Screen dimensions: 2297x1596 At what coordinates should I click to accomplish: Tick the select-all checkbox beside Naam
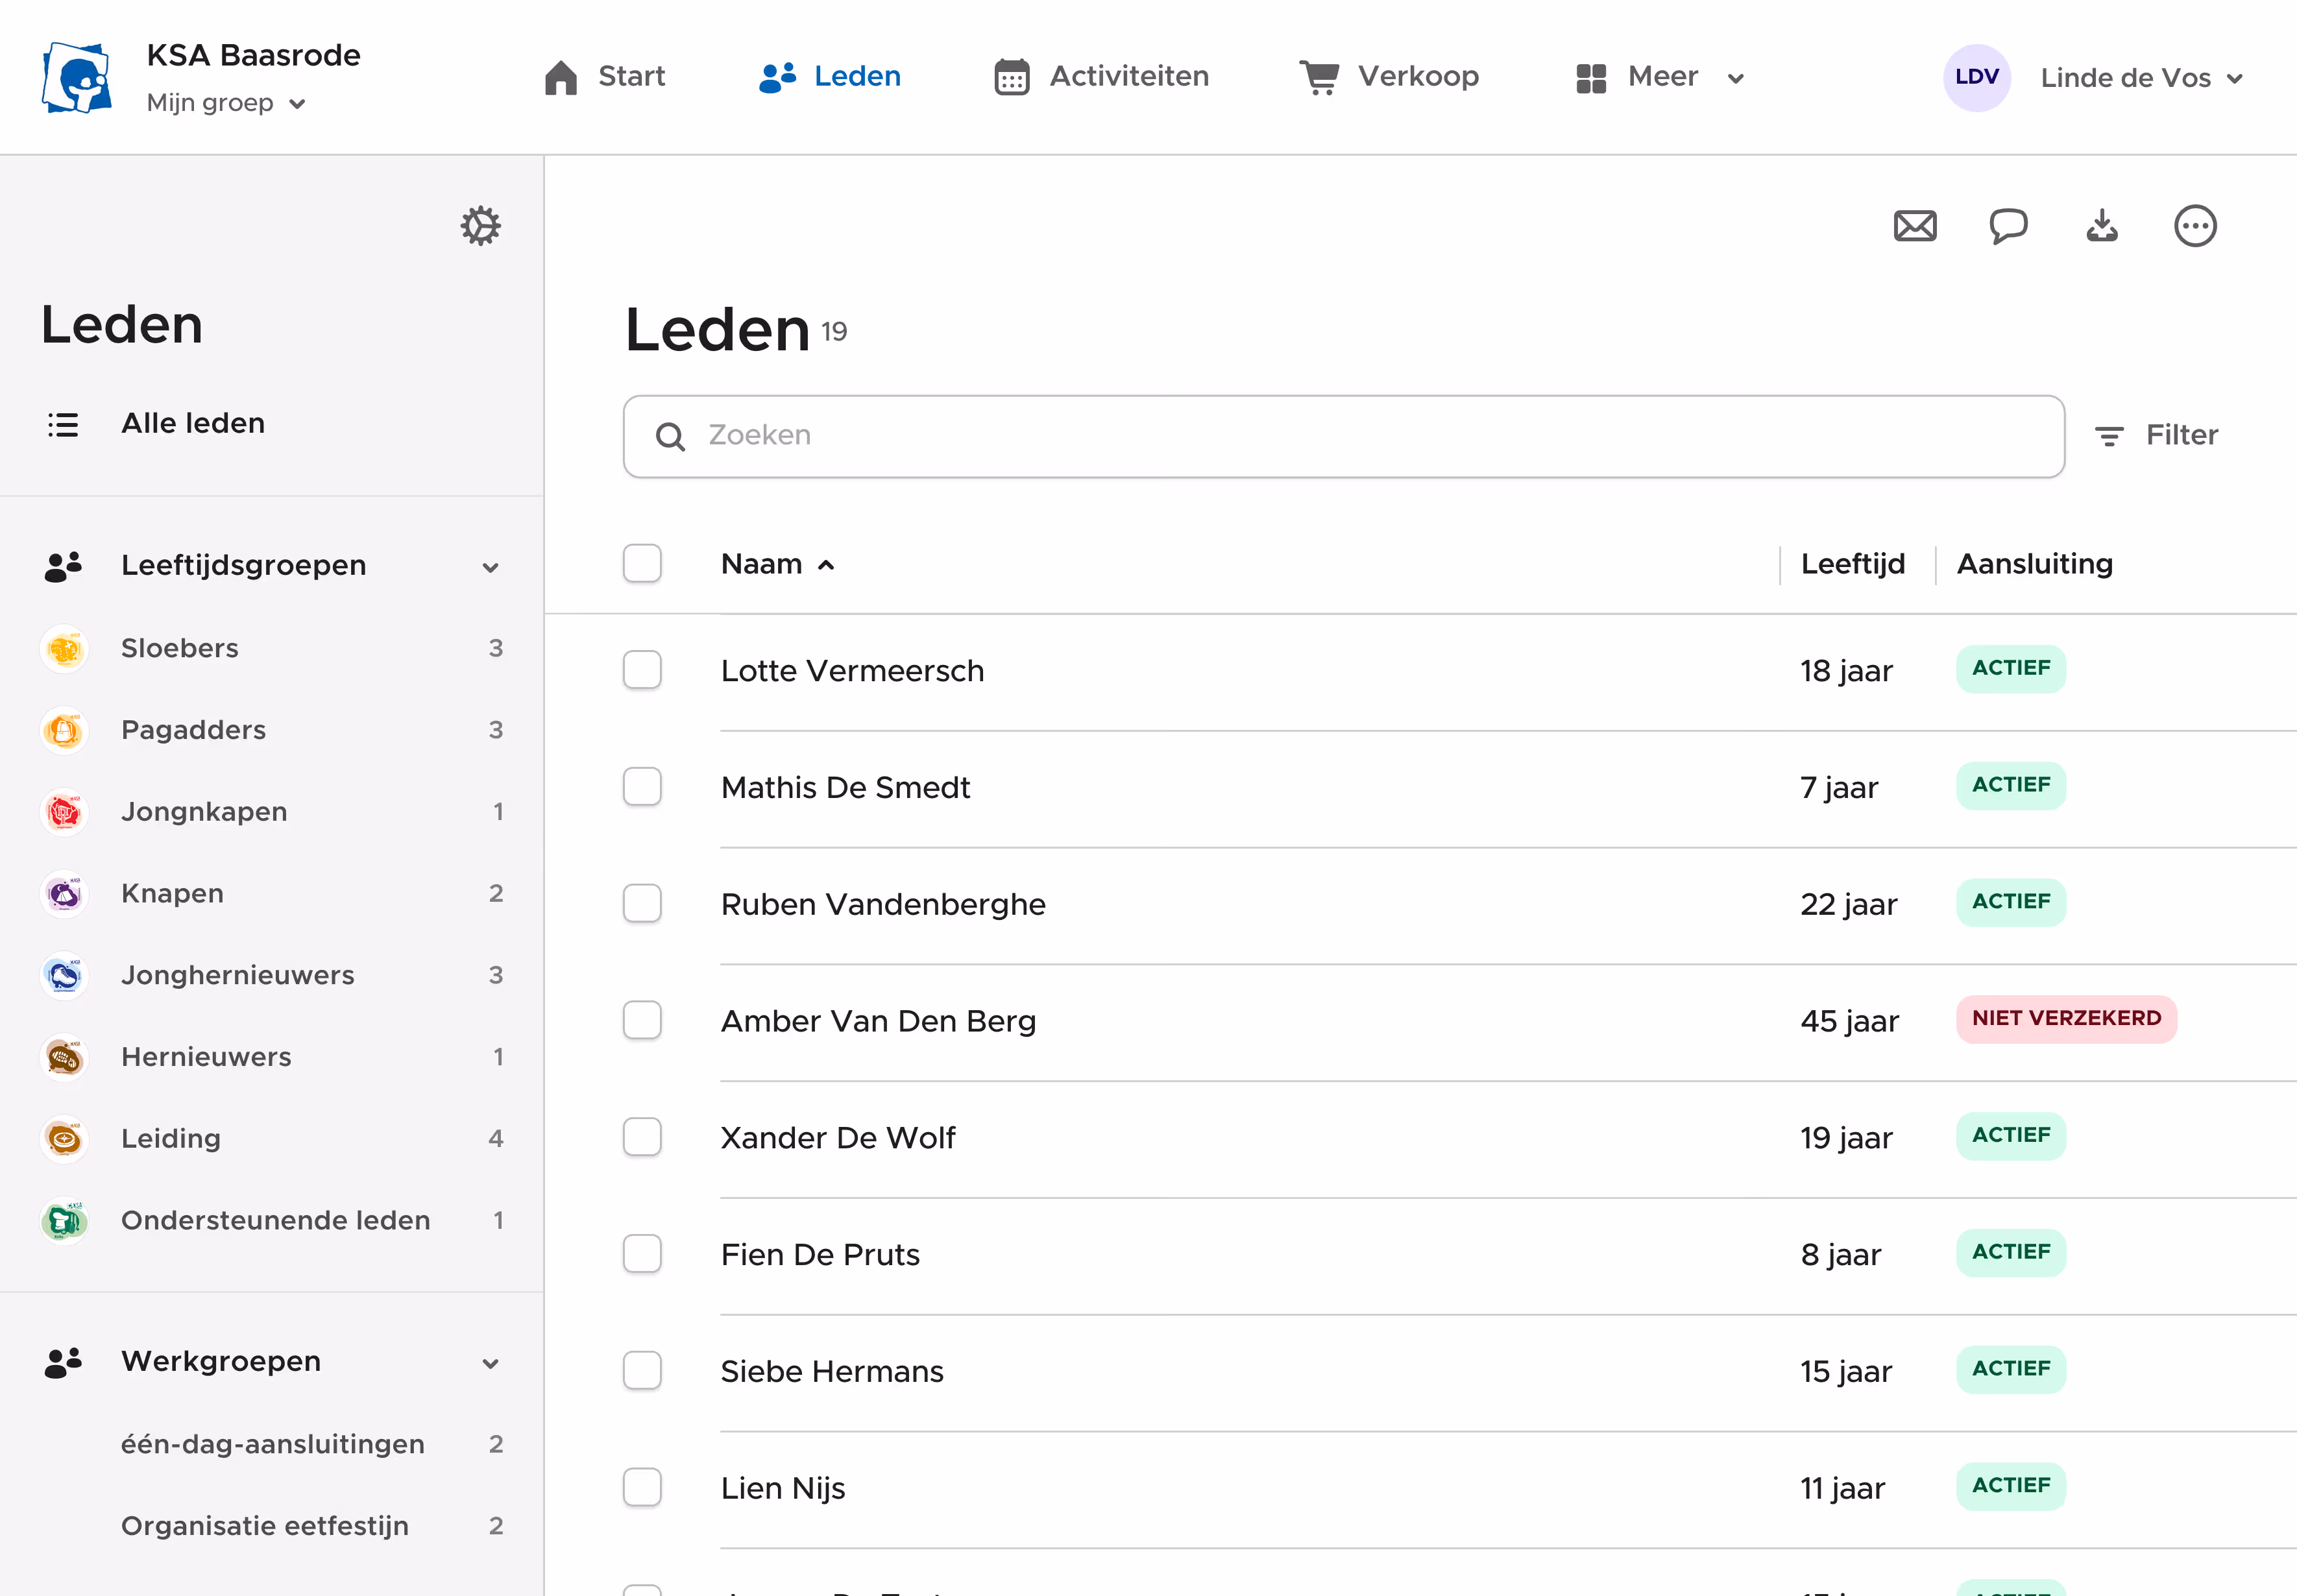(x=642, y=564)
